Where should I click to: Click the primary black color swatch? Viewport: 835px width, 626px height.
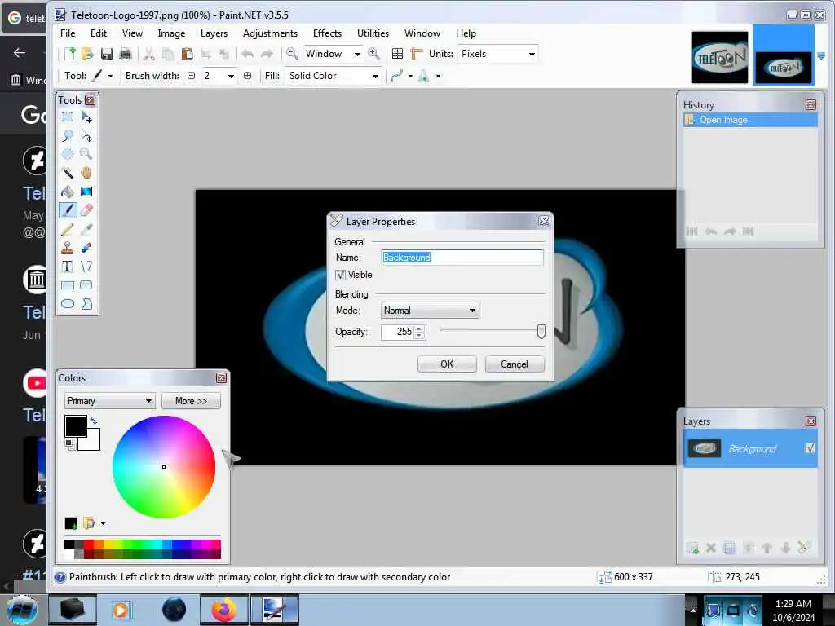point(76,425)
